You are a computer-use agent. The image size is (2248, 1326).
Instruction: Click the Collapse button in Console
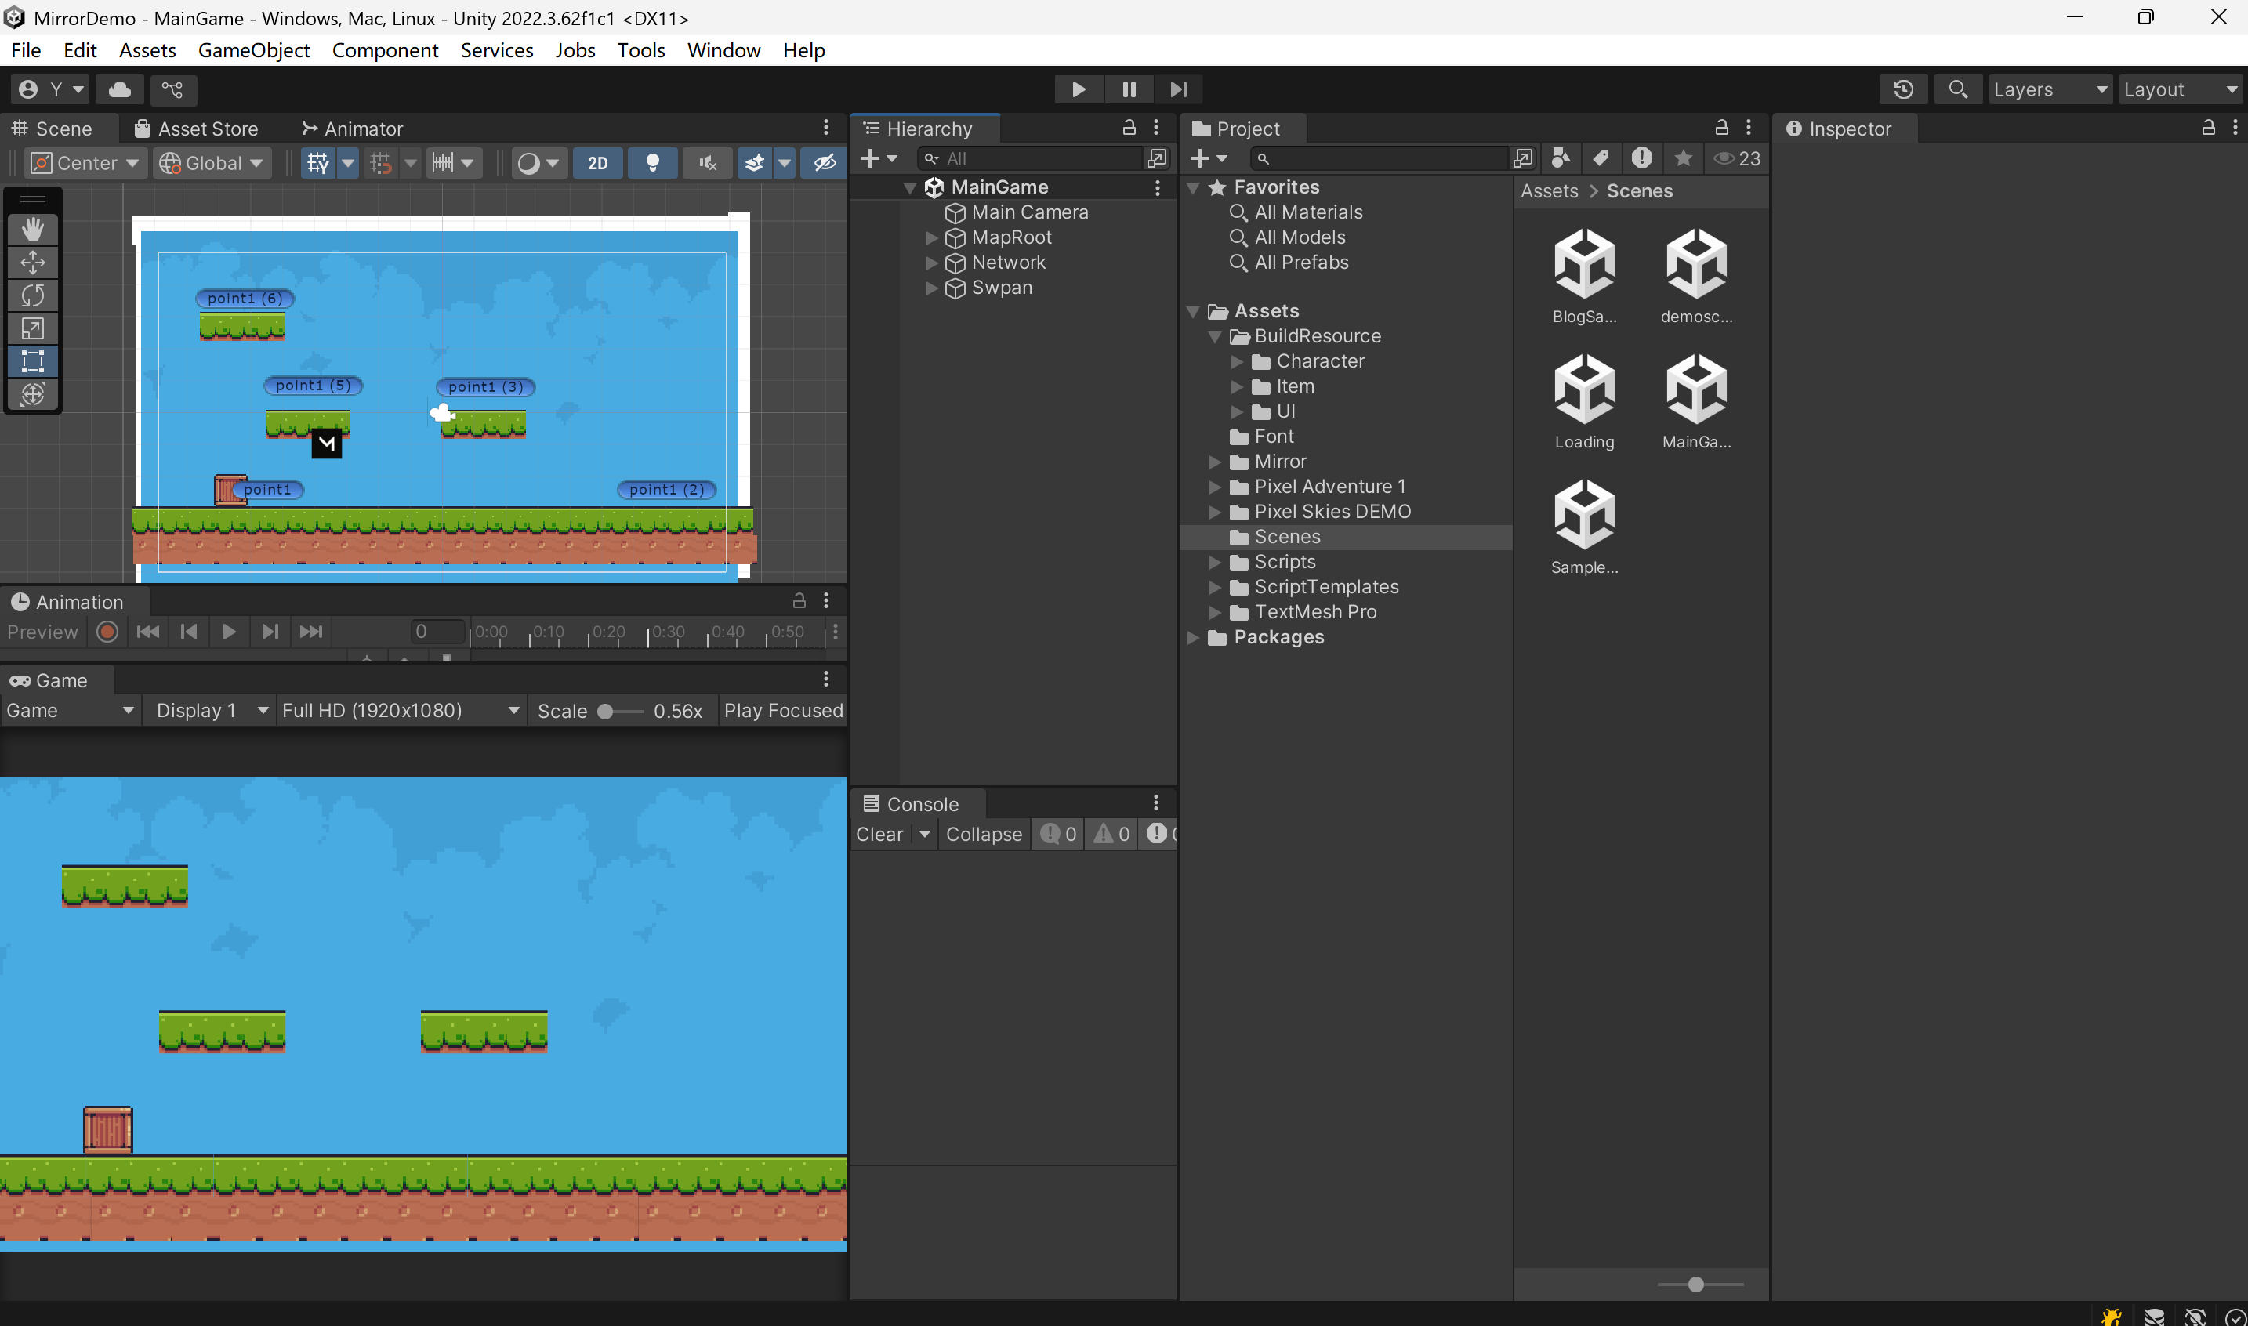[x=984, y=834]
